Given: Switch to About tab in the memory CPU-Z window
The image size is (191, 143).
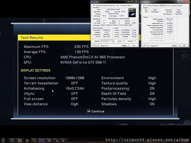Looking at the screenshot, I should (180, 6).
